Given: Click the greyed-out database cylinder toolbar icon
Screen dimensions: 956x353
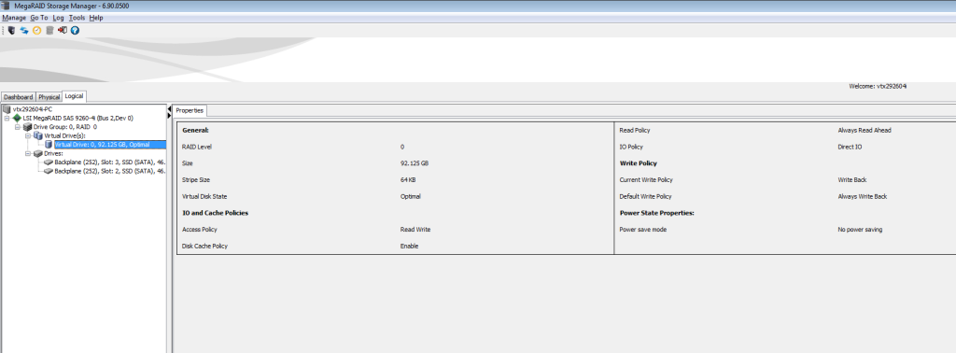Looking at the screenshot, I should [50, 30].
